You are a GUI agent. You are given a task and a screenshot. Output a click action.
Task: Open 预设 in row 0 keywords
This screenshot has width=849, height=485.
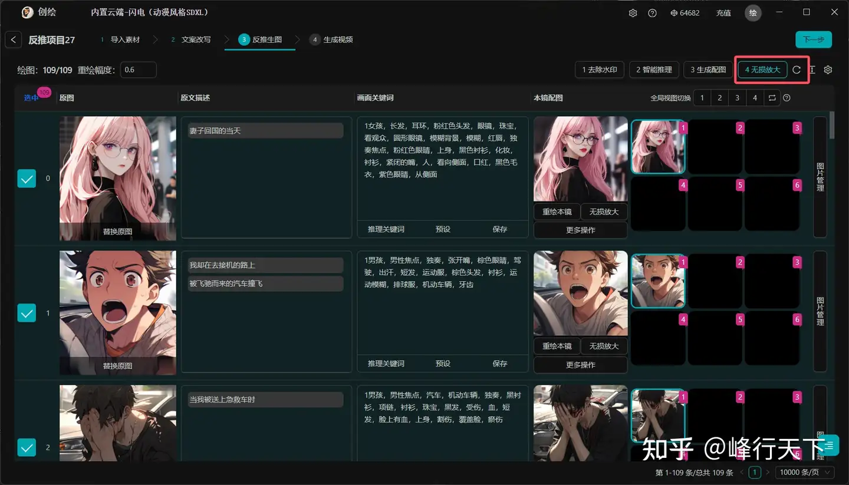[x=443, y=229]
